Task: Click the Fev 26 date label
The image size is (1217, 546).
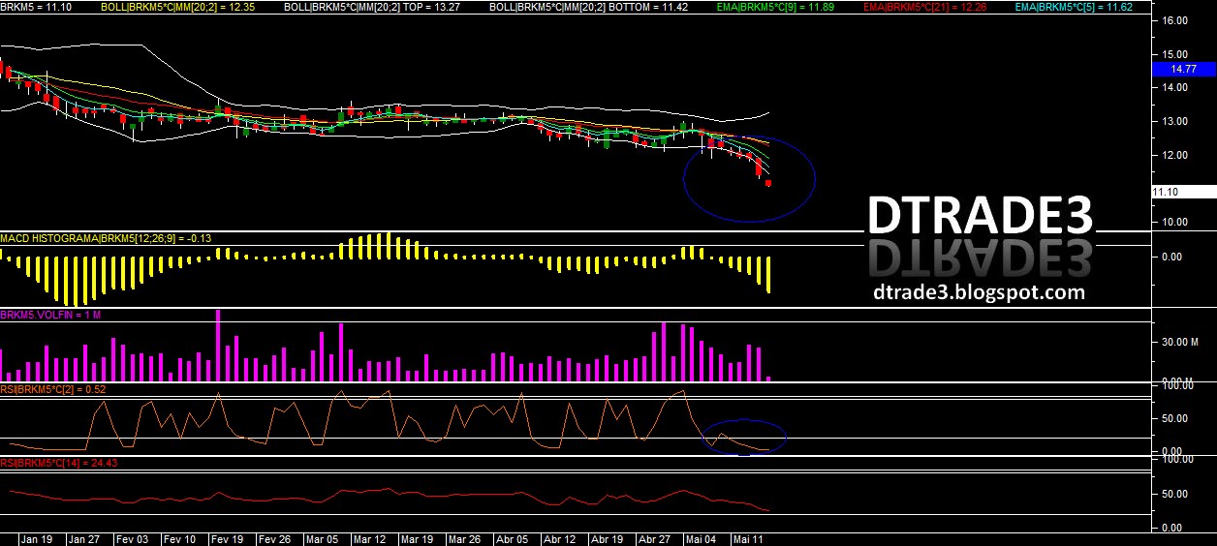Action: [x=274, y=538]
